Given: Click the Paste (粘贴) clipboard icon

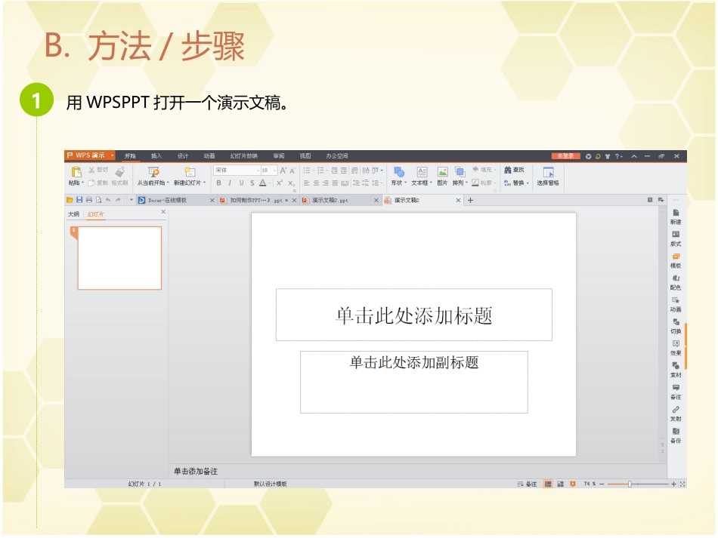Looking at the screenshot, I should pos(76,172).
